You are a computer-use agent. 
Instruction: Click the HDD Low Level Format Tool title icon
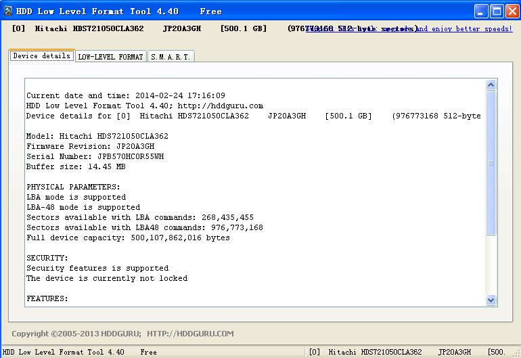[x=8, y=11]
